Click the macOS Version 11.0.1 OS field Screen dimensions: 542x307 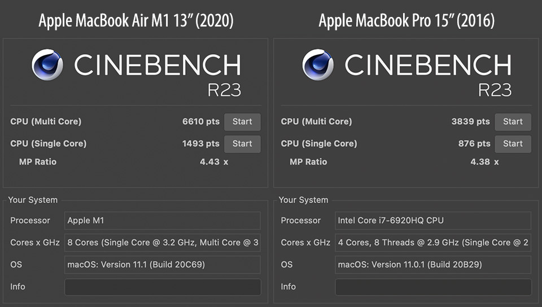click(x=433, y=265)
